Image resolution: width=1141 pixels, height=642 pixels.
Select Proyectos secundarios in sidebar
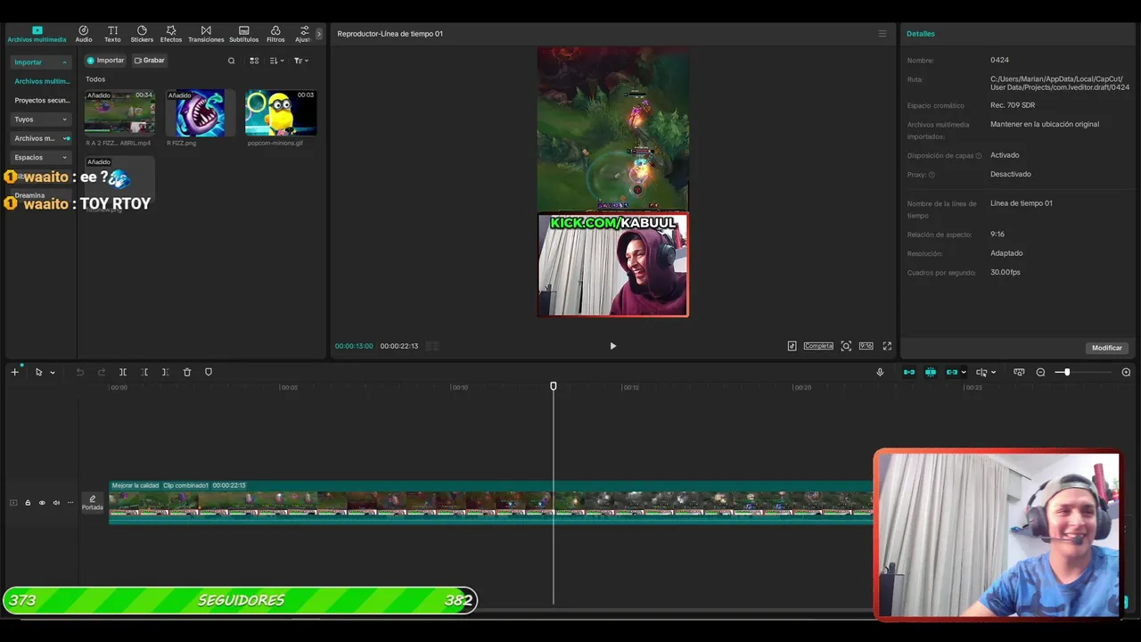pos(41,101)
